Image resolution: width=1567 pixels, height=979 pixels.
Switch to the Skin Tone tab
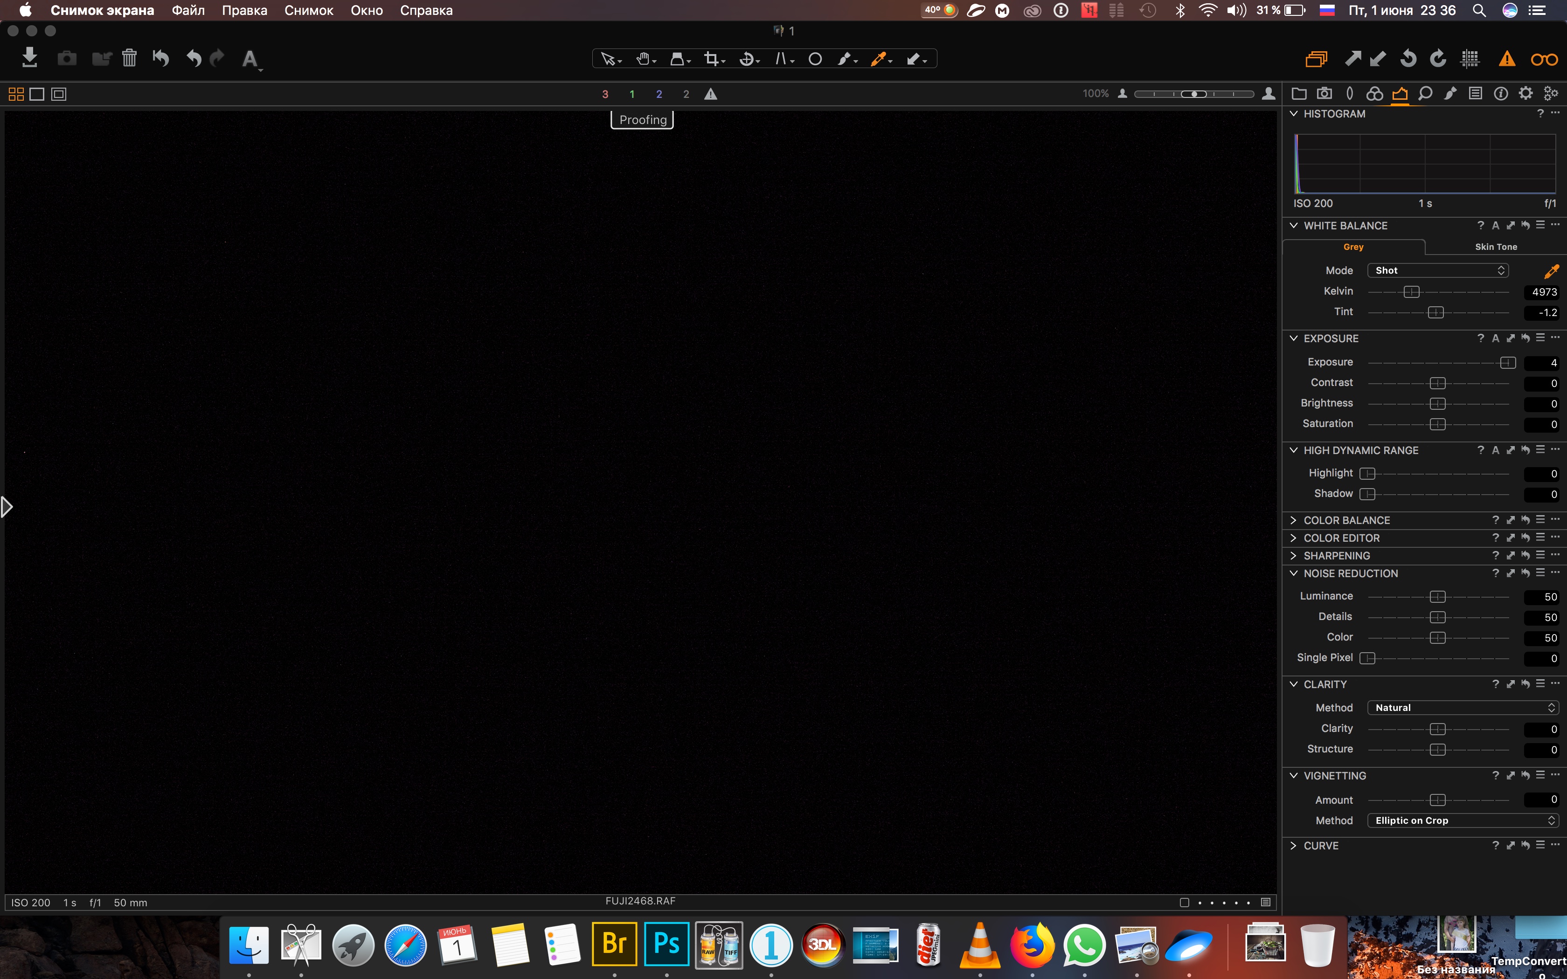1496,247
